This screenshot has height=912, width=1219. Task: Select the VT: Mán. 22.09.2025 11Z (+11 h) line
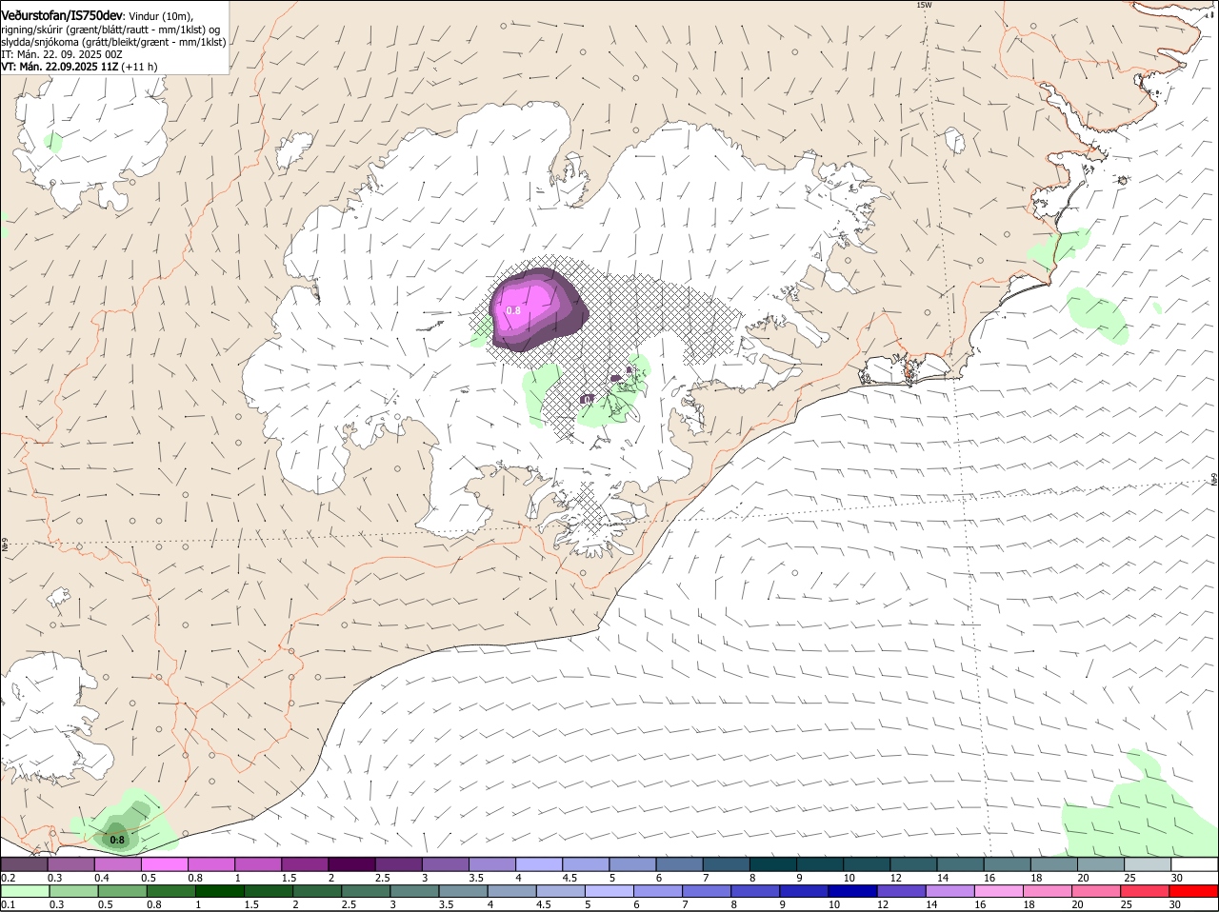[79, 67]
